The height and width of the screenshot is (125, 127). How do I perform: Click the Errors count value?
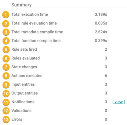pos(106,119)
